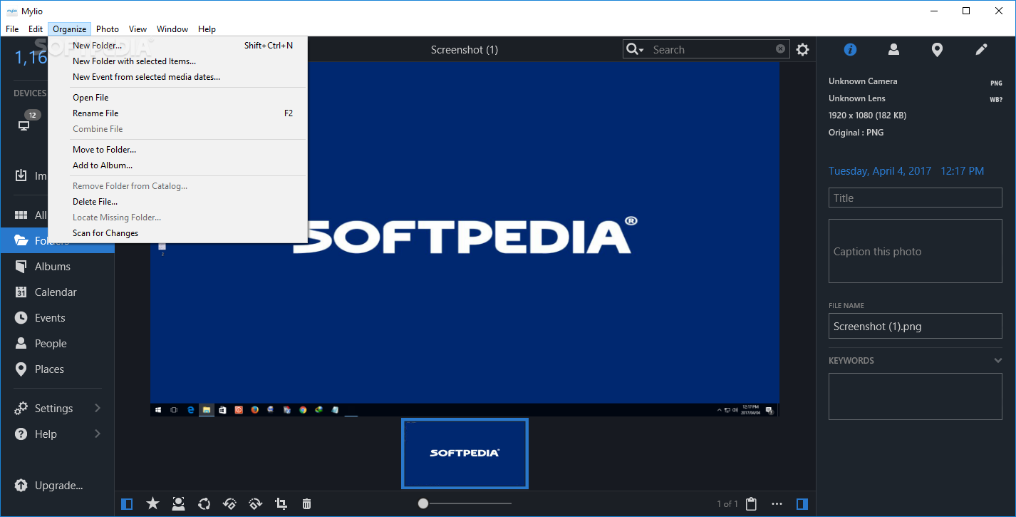Screen dimensions: 1016x517
Task: Open People in the sidebar
Action: 57,344
